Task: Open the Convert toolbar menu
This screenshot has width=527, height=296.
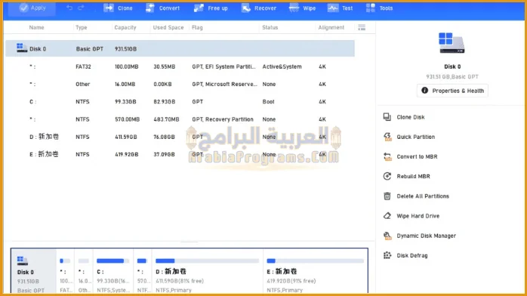Action: point(162,8)
